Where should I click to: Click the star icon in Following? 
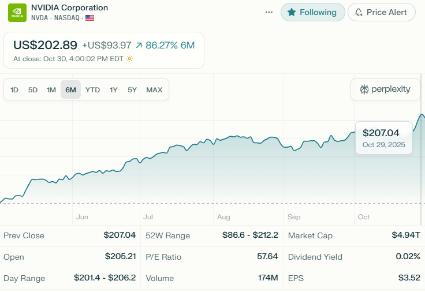(x=292, y=12)
